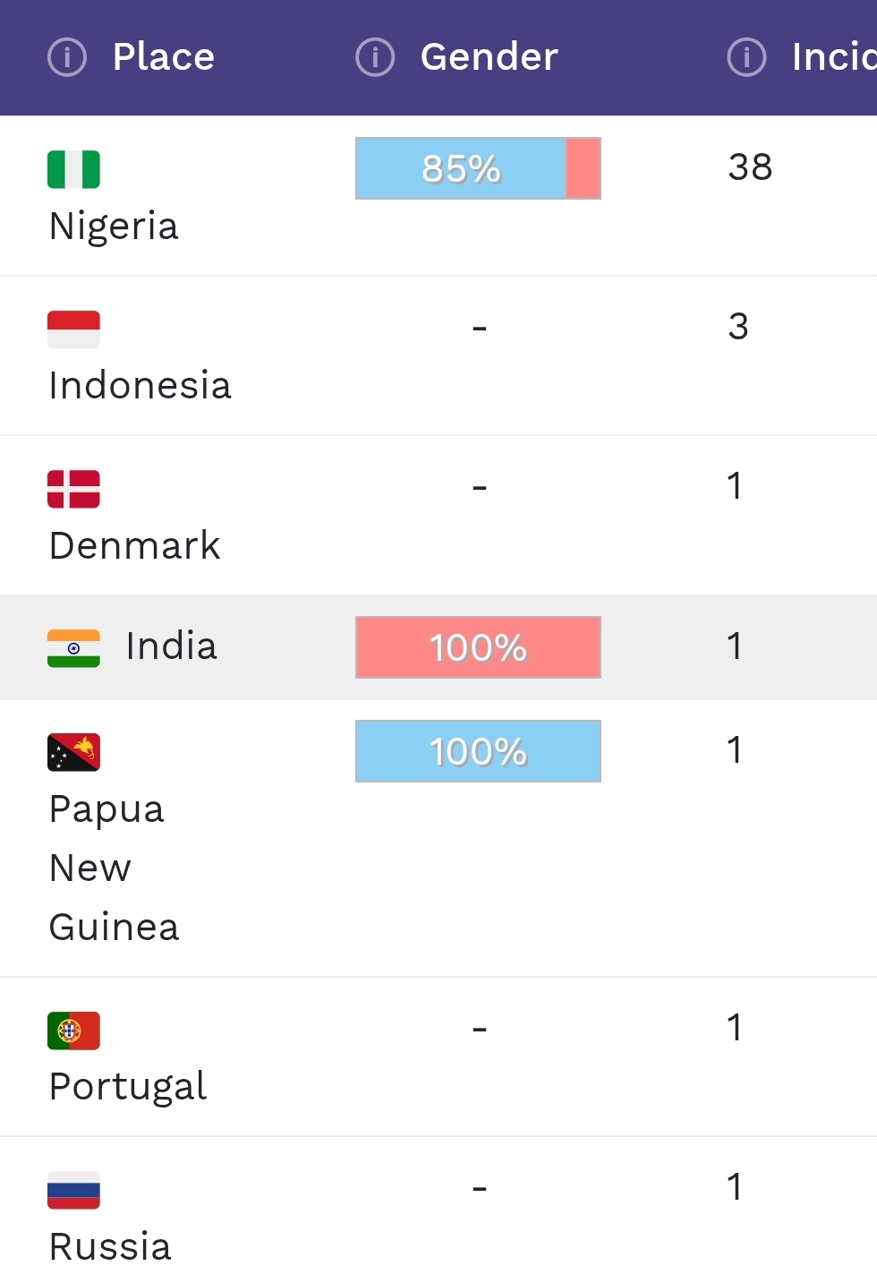Screen dimensions: 877x1283
Task: Open the Nigeria country link
Action: 114,227
